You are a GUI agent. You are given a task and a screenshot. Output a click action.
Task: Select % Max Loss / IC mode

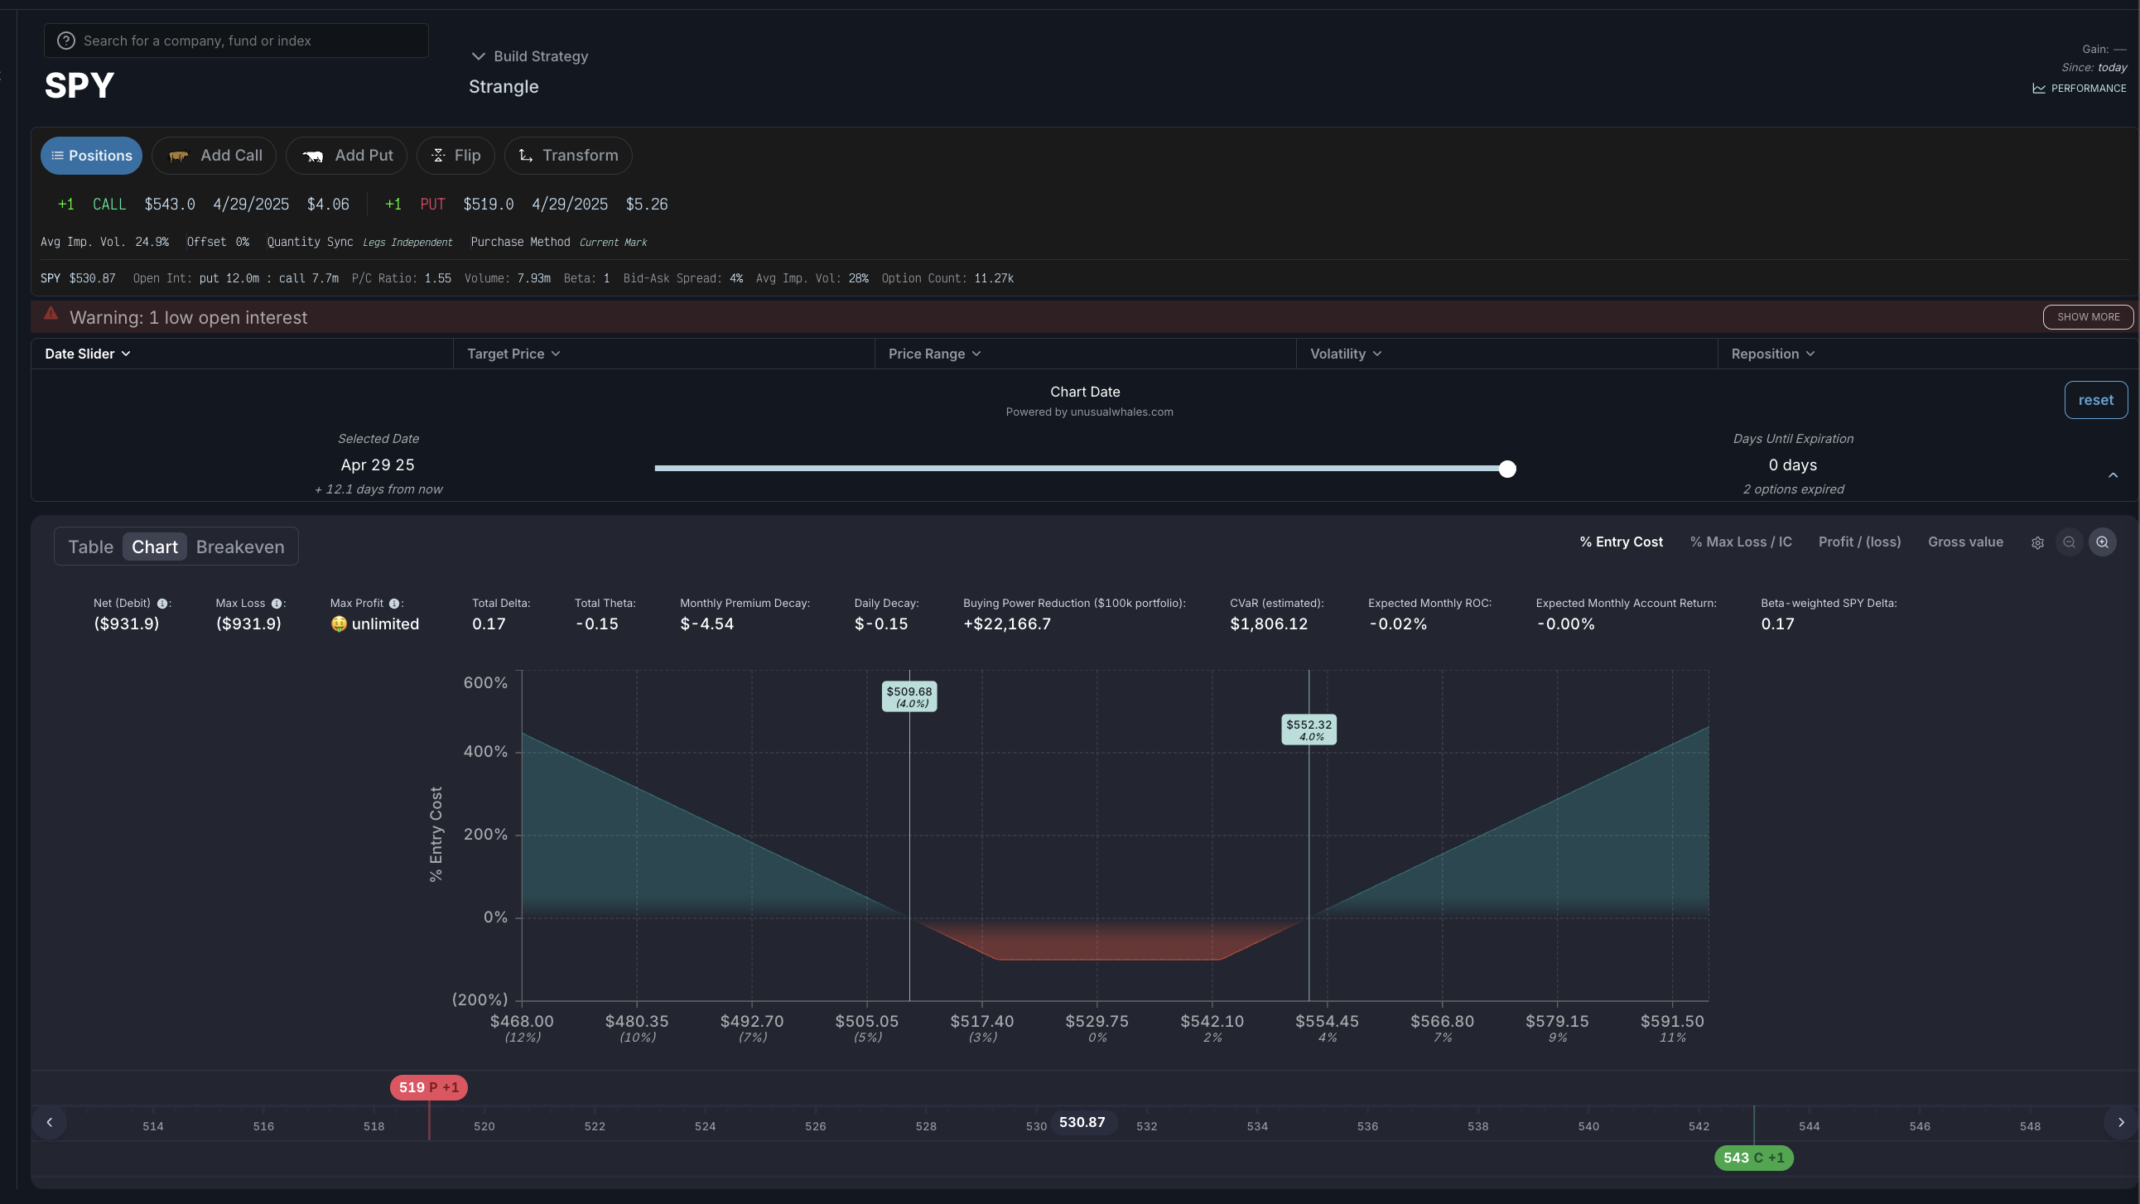[x=1741, y=542]
